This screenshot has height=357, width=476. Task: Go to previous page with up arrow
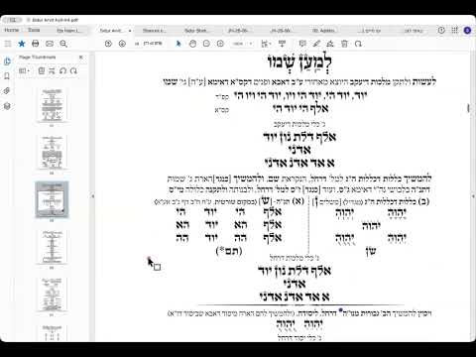[108, 44]
